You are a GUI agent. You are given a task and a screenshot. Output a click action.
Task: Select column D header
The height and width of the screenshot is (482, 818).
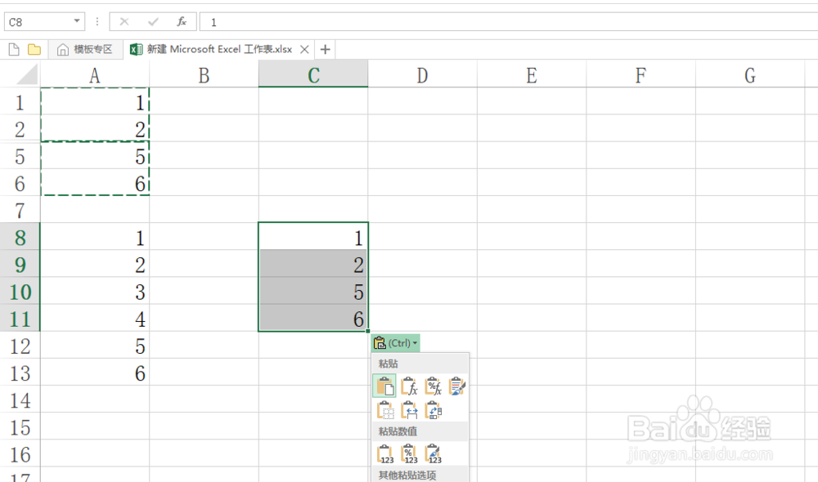423,75
